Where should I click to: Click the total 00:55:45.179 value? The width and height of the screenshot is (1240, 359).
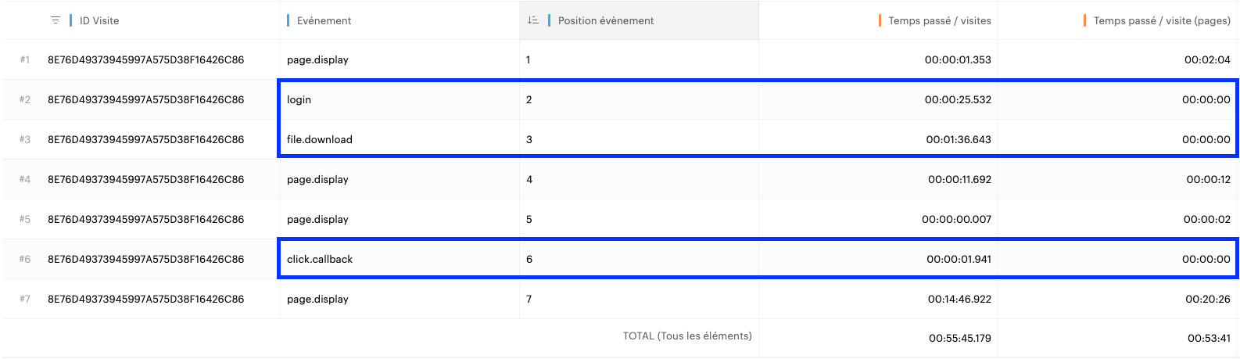pos(959,339)
